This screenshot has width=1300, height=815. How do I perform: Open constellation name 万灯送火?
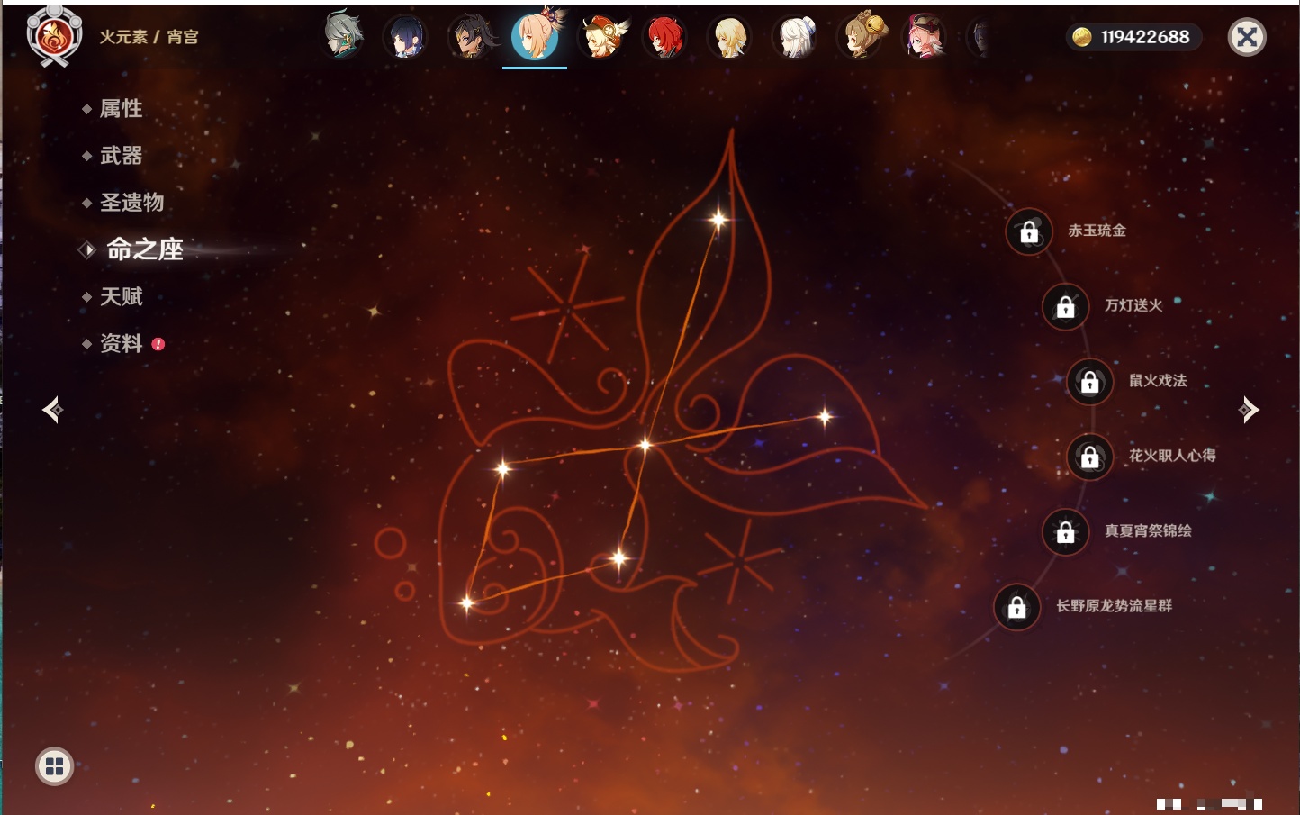coord(1133,305)
